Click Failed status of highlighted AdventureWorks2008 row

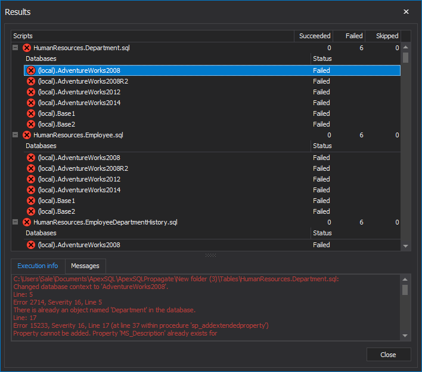(321, 70)
